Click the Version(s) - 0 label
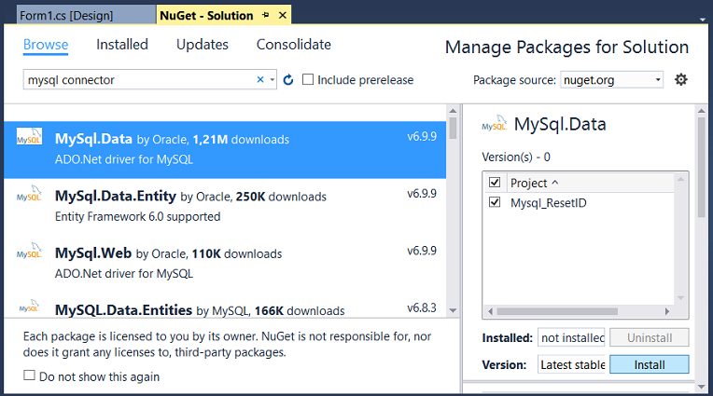713x396 pixels. tap(516, 157)
